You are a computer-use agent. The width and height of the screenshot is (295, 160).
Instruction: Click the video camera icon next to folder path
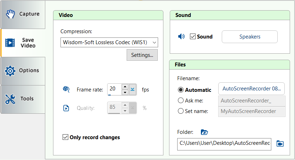(280, 143)
